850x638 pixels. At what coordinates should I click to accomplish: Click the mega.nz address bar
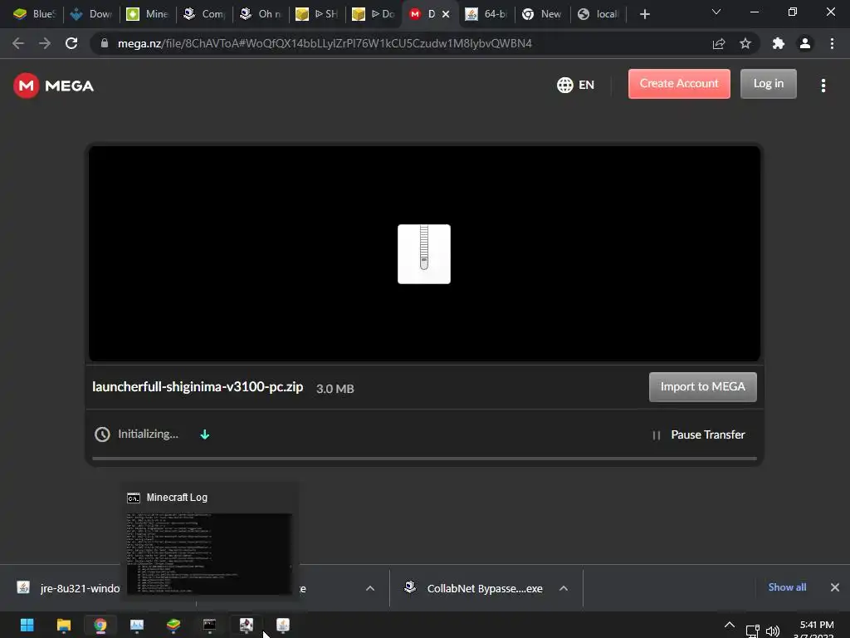click(325, 43)
